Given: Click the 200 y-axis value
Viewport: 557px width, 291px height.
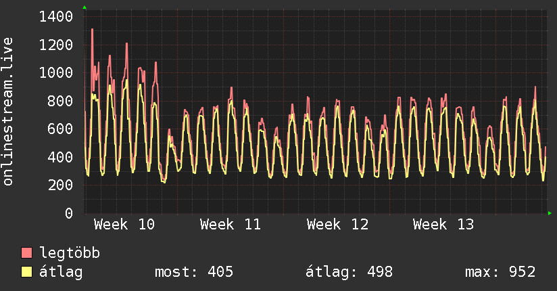Looking at the screenshot, I should (60, 185).
